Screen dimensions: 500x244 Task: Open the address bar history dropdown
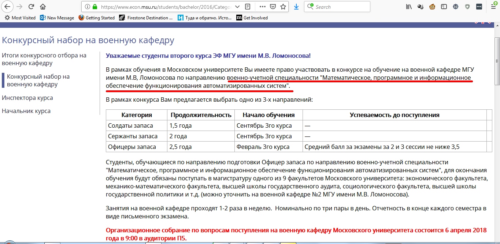237,7
